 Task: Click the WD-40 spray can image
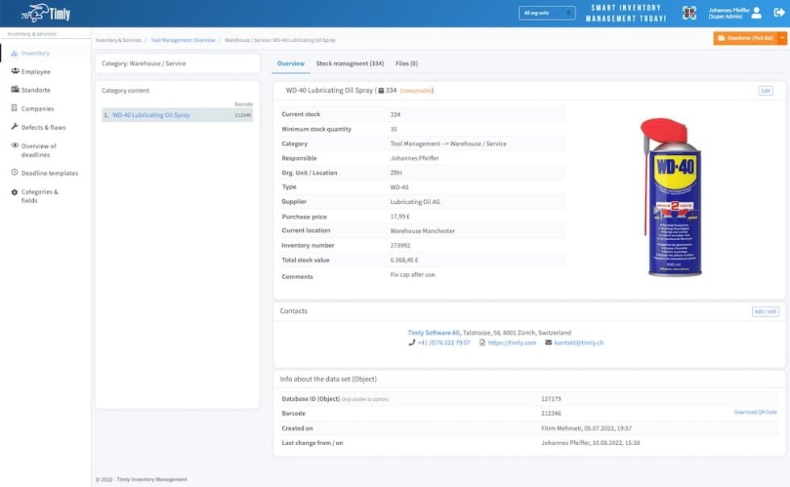pyautogui.click(x=672, y=197)
